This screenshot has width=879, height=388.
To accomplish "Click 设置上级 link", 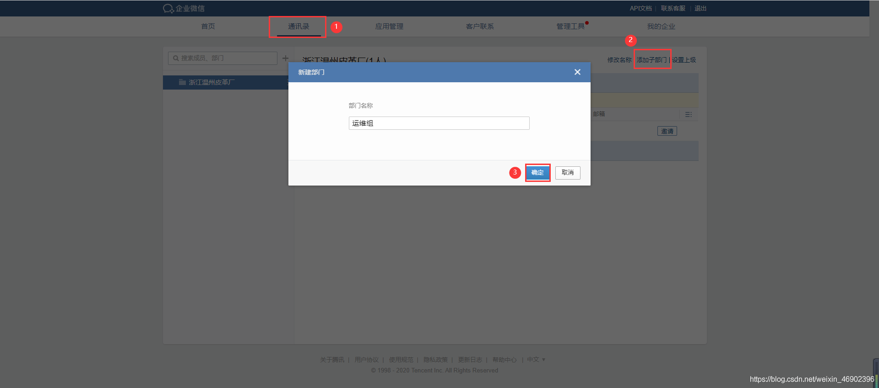I will 684,60.
